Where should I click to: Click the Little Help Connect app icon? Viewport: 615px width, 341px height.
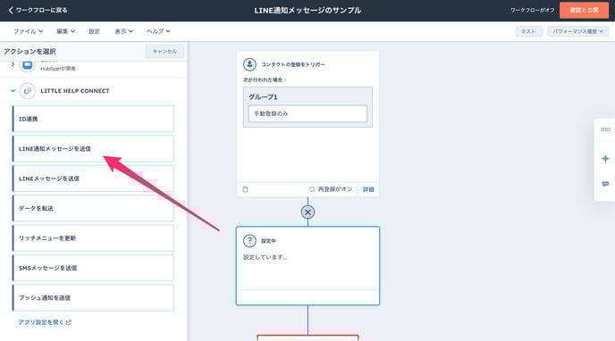[x=28, y=91]
